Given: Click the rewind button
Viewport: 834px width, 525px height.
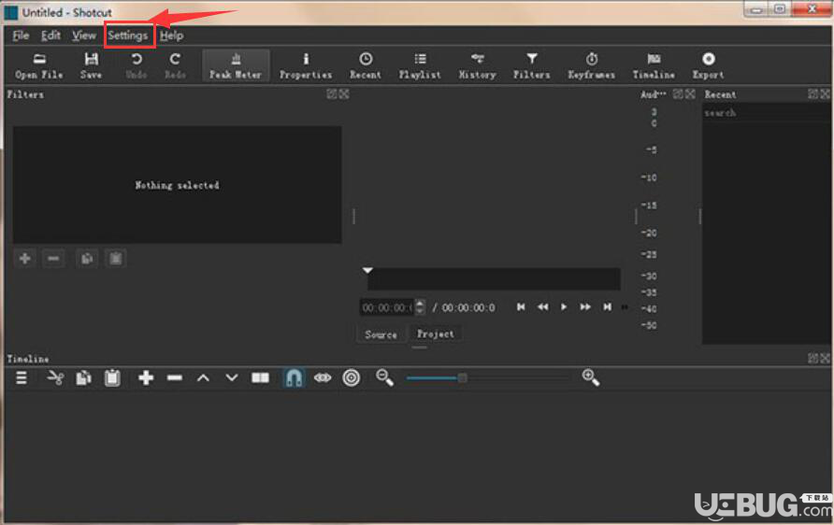Looking at the screenshot, I should pos(542,307).
